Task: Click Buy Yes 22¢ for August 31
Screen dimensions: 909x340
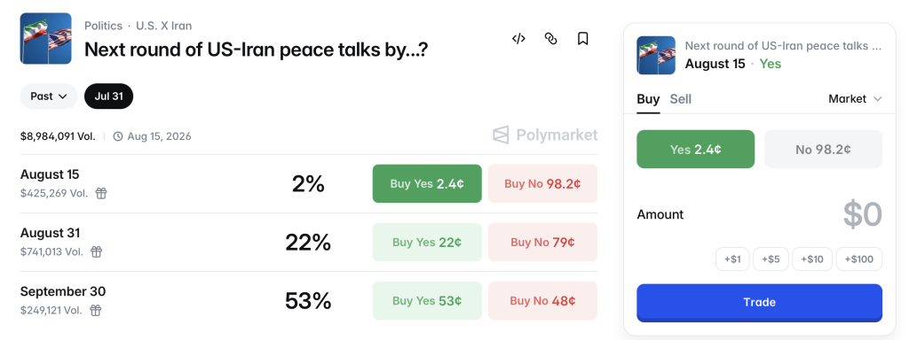Action: 427,243
